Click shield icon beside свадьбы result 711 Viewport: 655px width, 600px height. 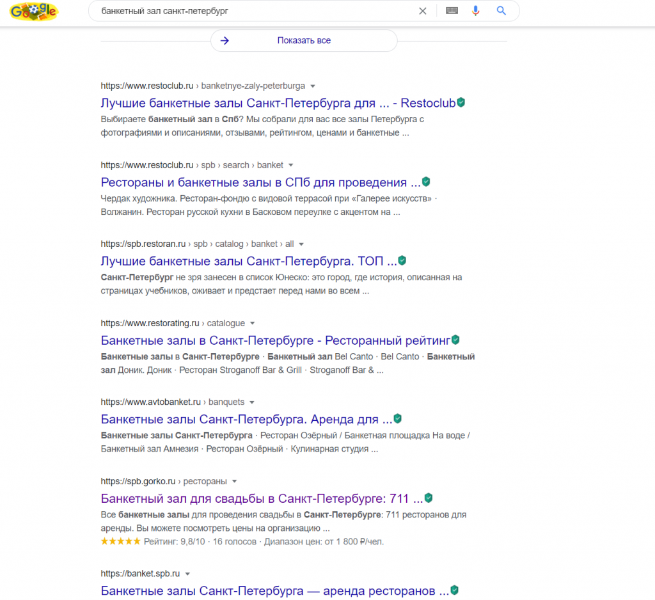pyautogui.click(x=429, y=498)
